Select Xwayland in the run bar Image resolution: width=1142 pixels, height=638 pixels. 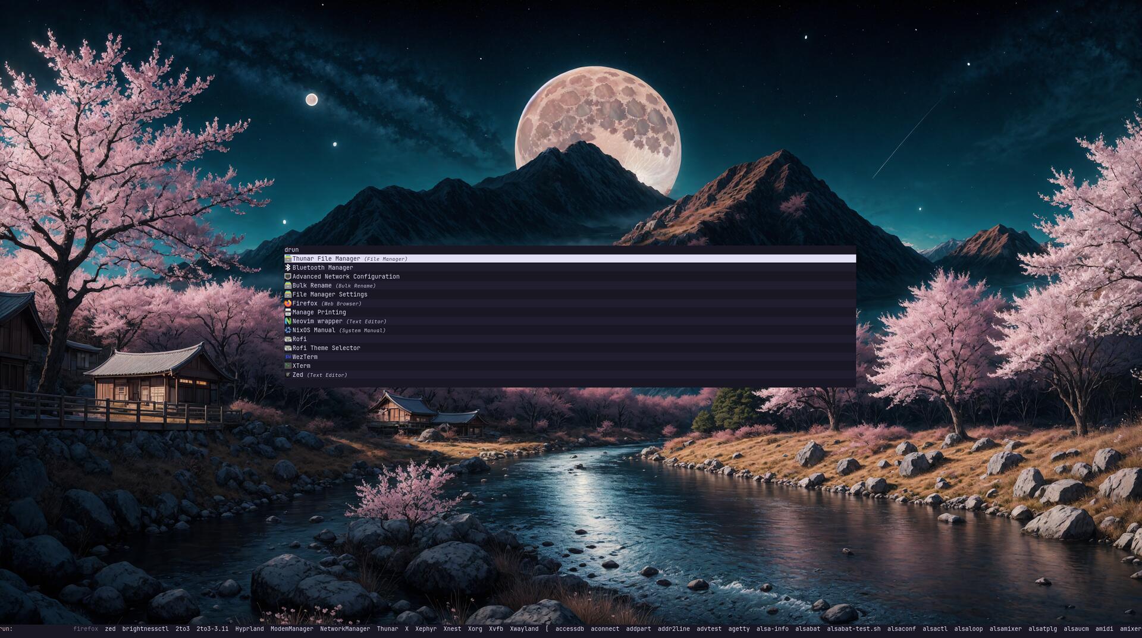tap(524, 628)
